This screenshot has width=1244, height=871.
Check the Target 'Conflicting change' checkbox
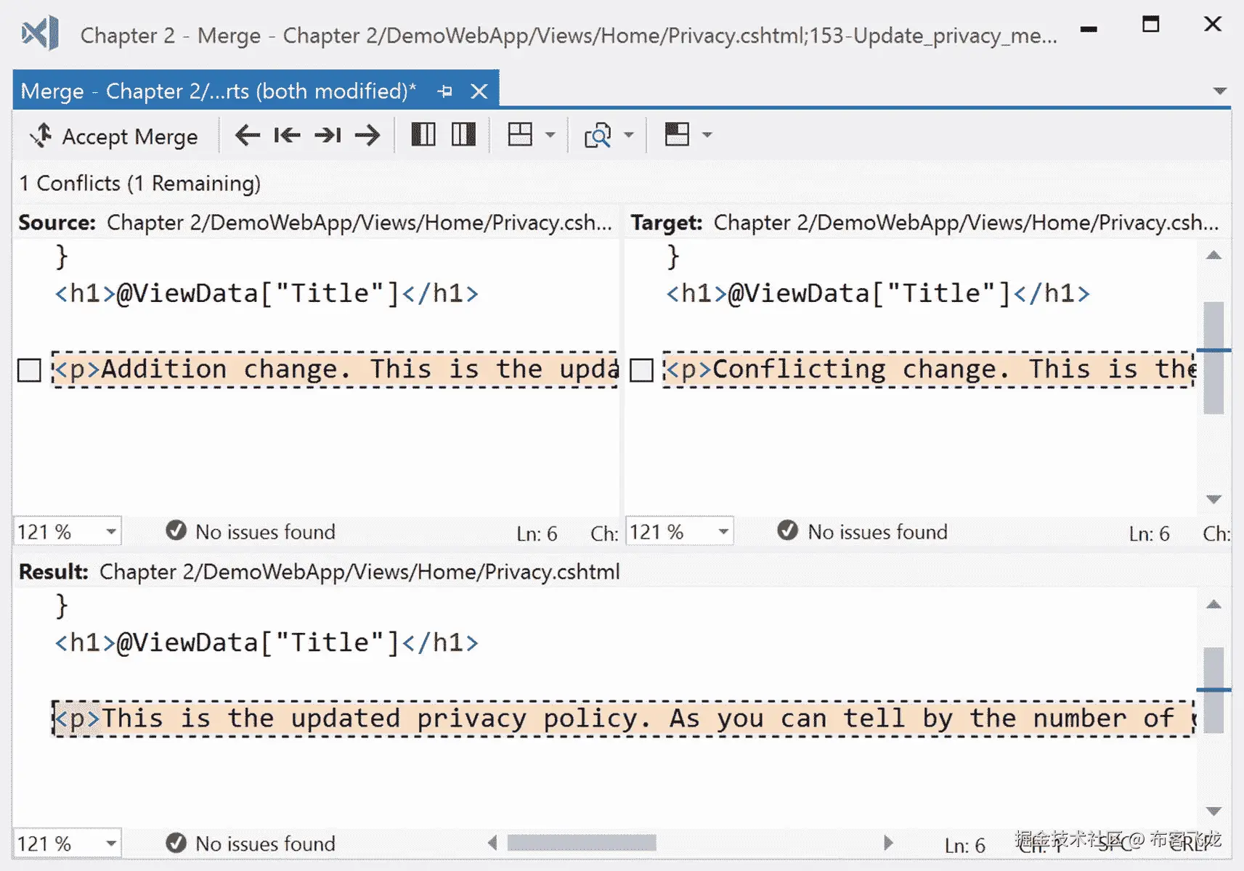click(x=641, y=370)
